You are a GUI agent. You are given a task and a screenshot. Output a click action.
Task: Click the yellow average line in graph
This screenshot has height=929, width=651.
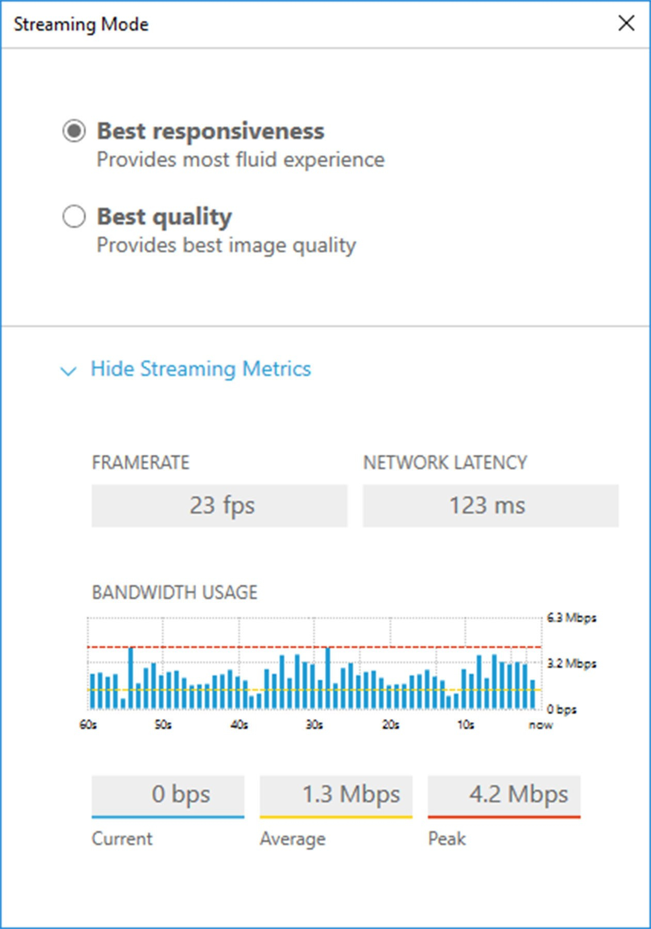tap(314, 690)
